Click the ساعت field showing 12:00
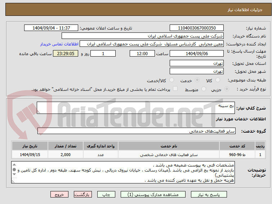The height and width of the screenshot is (204, 272). (x=142, y=53)
